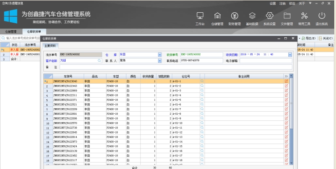The height and width of the screenshot is (169, 336).
Task: Click the edit icon in row A-01-9
Action: pyautogui.click(x=286, y=118)
